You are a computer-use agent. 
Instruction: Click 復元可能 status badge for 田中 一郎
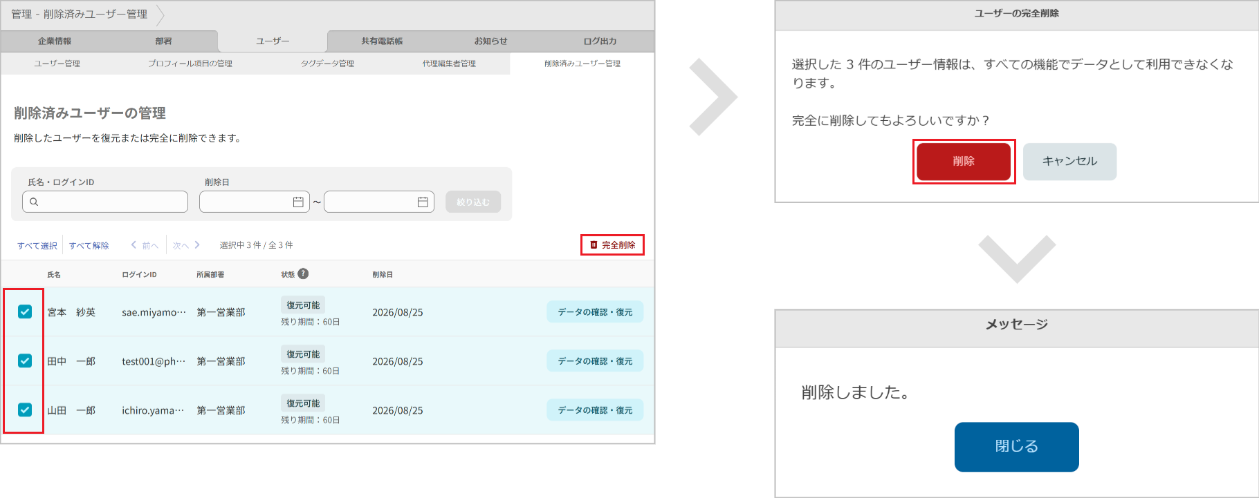coord(303,354)
